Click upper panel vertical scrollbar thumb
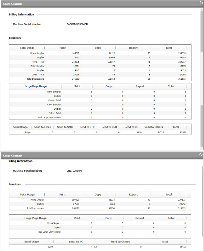 click(202, 31)
